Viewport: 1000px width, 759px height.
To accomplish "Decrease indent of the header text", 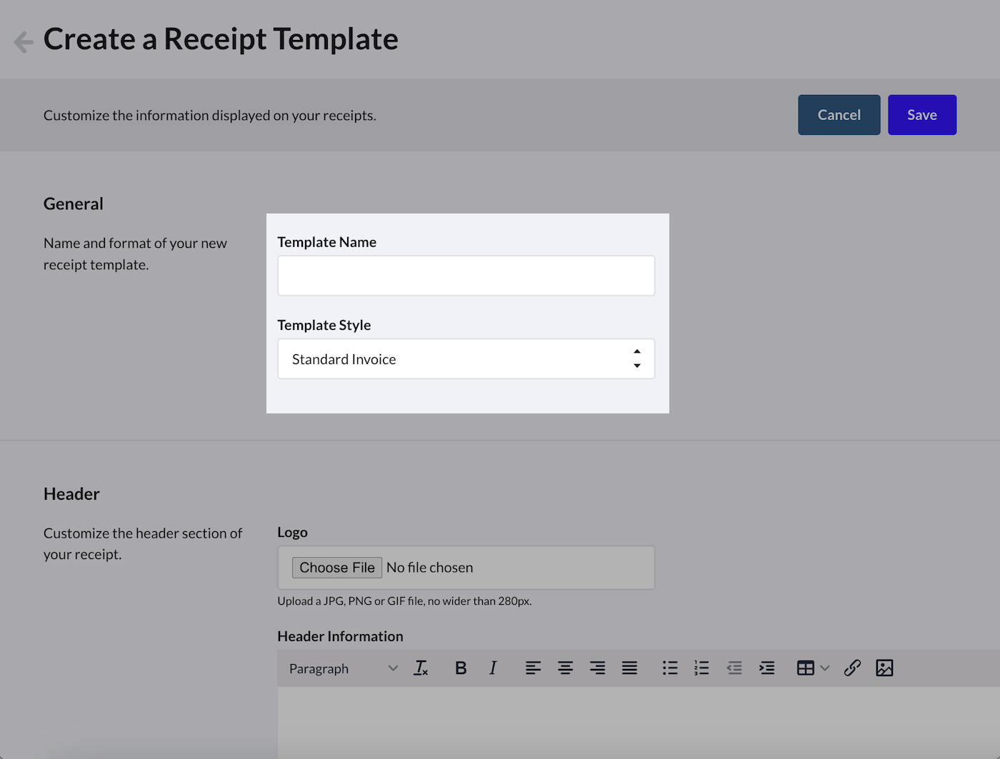I will point(734,668).
